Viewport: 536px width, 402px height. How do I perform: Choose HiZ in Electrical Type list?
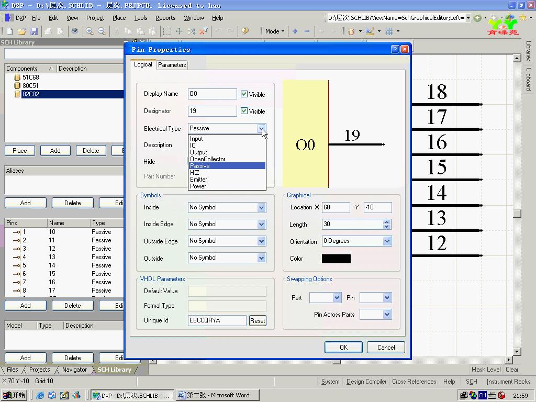click(227, 173)
